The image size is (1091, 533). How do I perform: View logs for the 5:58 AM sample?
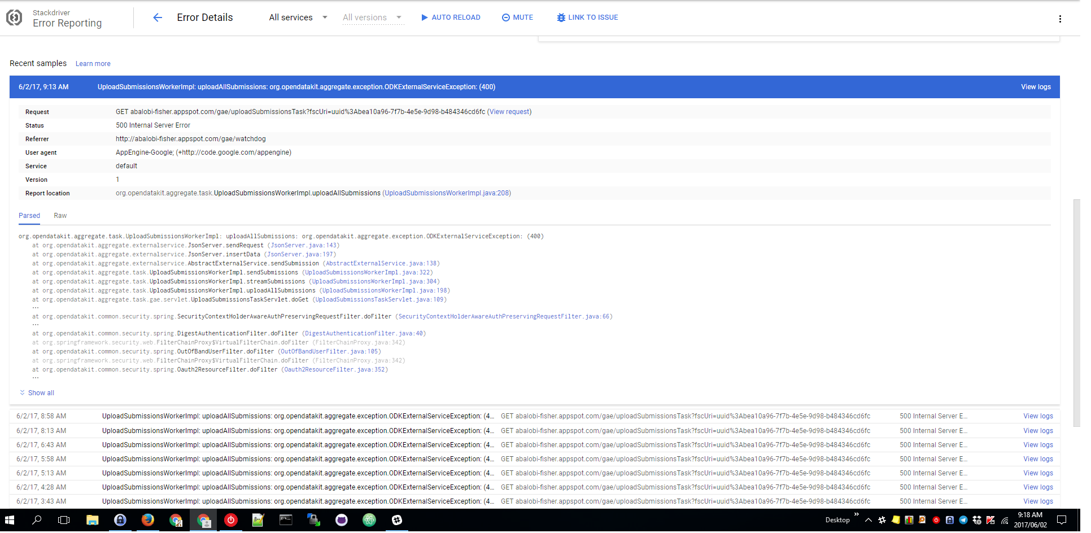pos(1038,459)
